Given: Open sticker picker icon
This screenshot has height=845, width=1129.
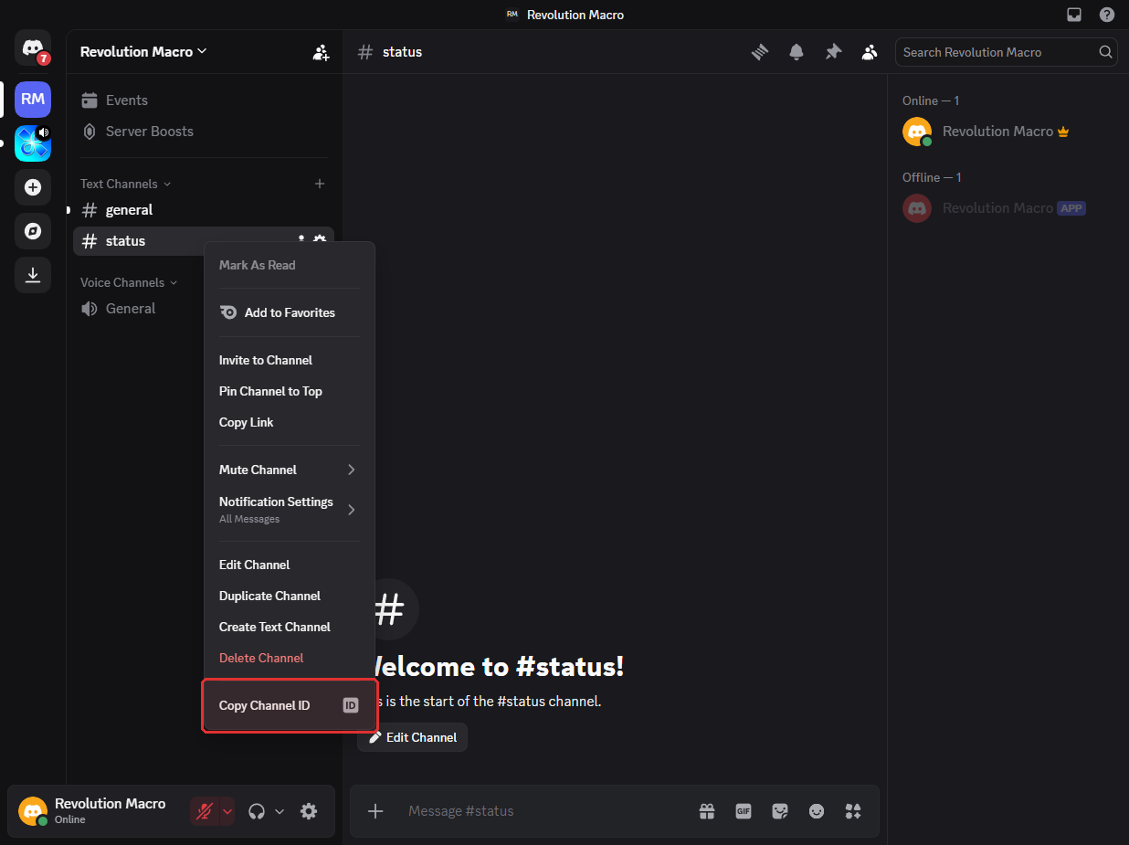Looking at the screenshot, I should point(780,811).
